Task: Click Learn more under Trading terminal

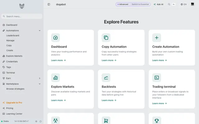Action: (160, 103)
